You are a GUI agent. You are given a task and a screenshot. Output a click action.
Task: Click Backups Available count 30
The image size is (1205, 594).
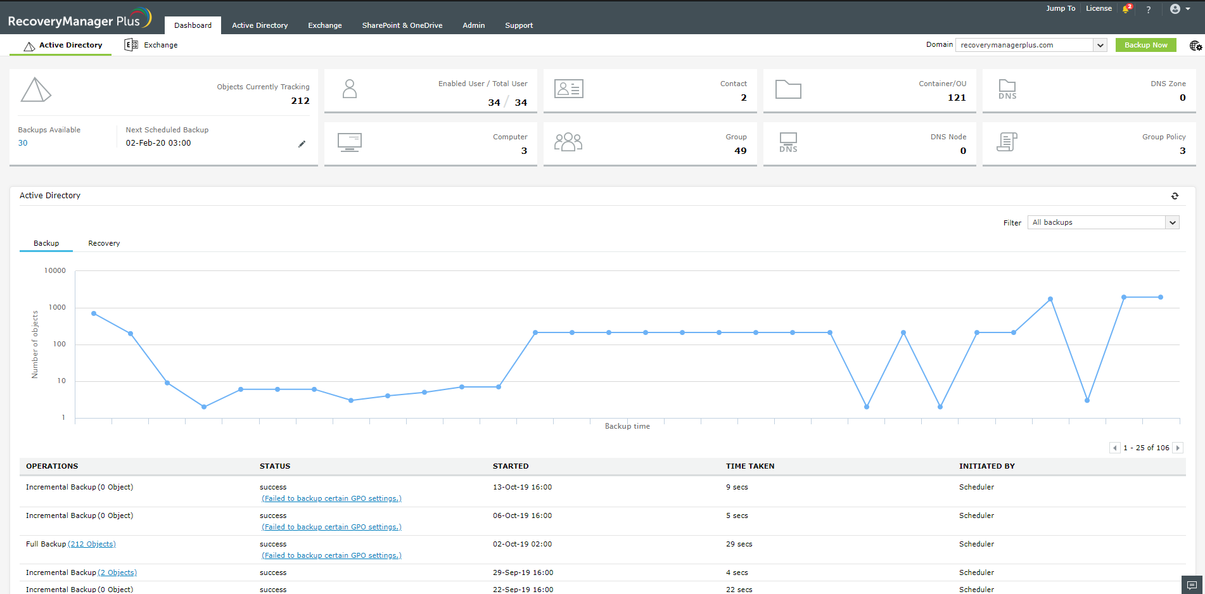(x=23, y=143)
